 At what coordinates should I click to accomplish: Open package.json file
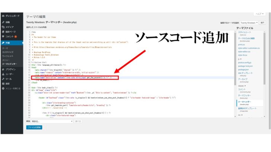[243, 70]
